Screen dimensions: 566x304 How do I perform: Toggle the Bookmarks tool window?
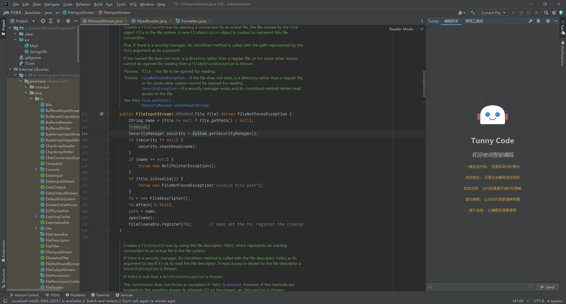click(4, 250)
